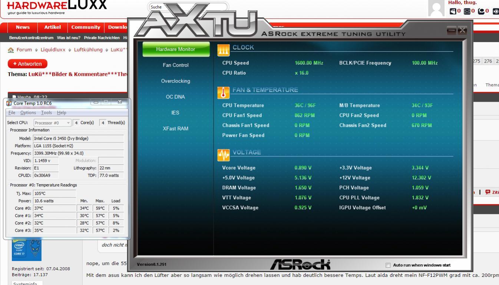Image resolution: width=499 pixels, height=285 pixels.
Task: Click the BCLK/PCIE Frequency value 100.00 MHz
Action: [x=424, y=63]
